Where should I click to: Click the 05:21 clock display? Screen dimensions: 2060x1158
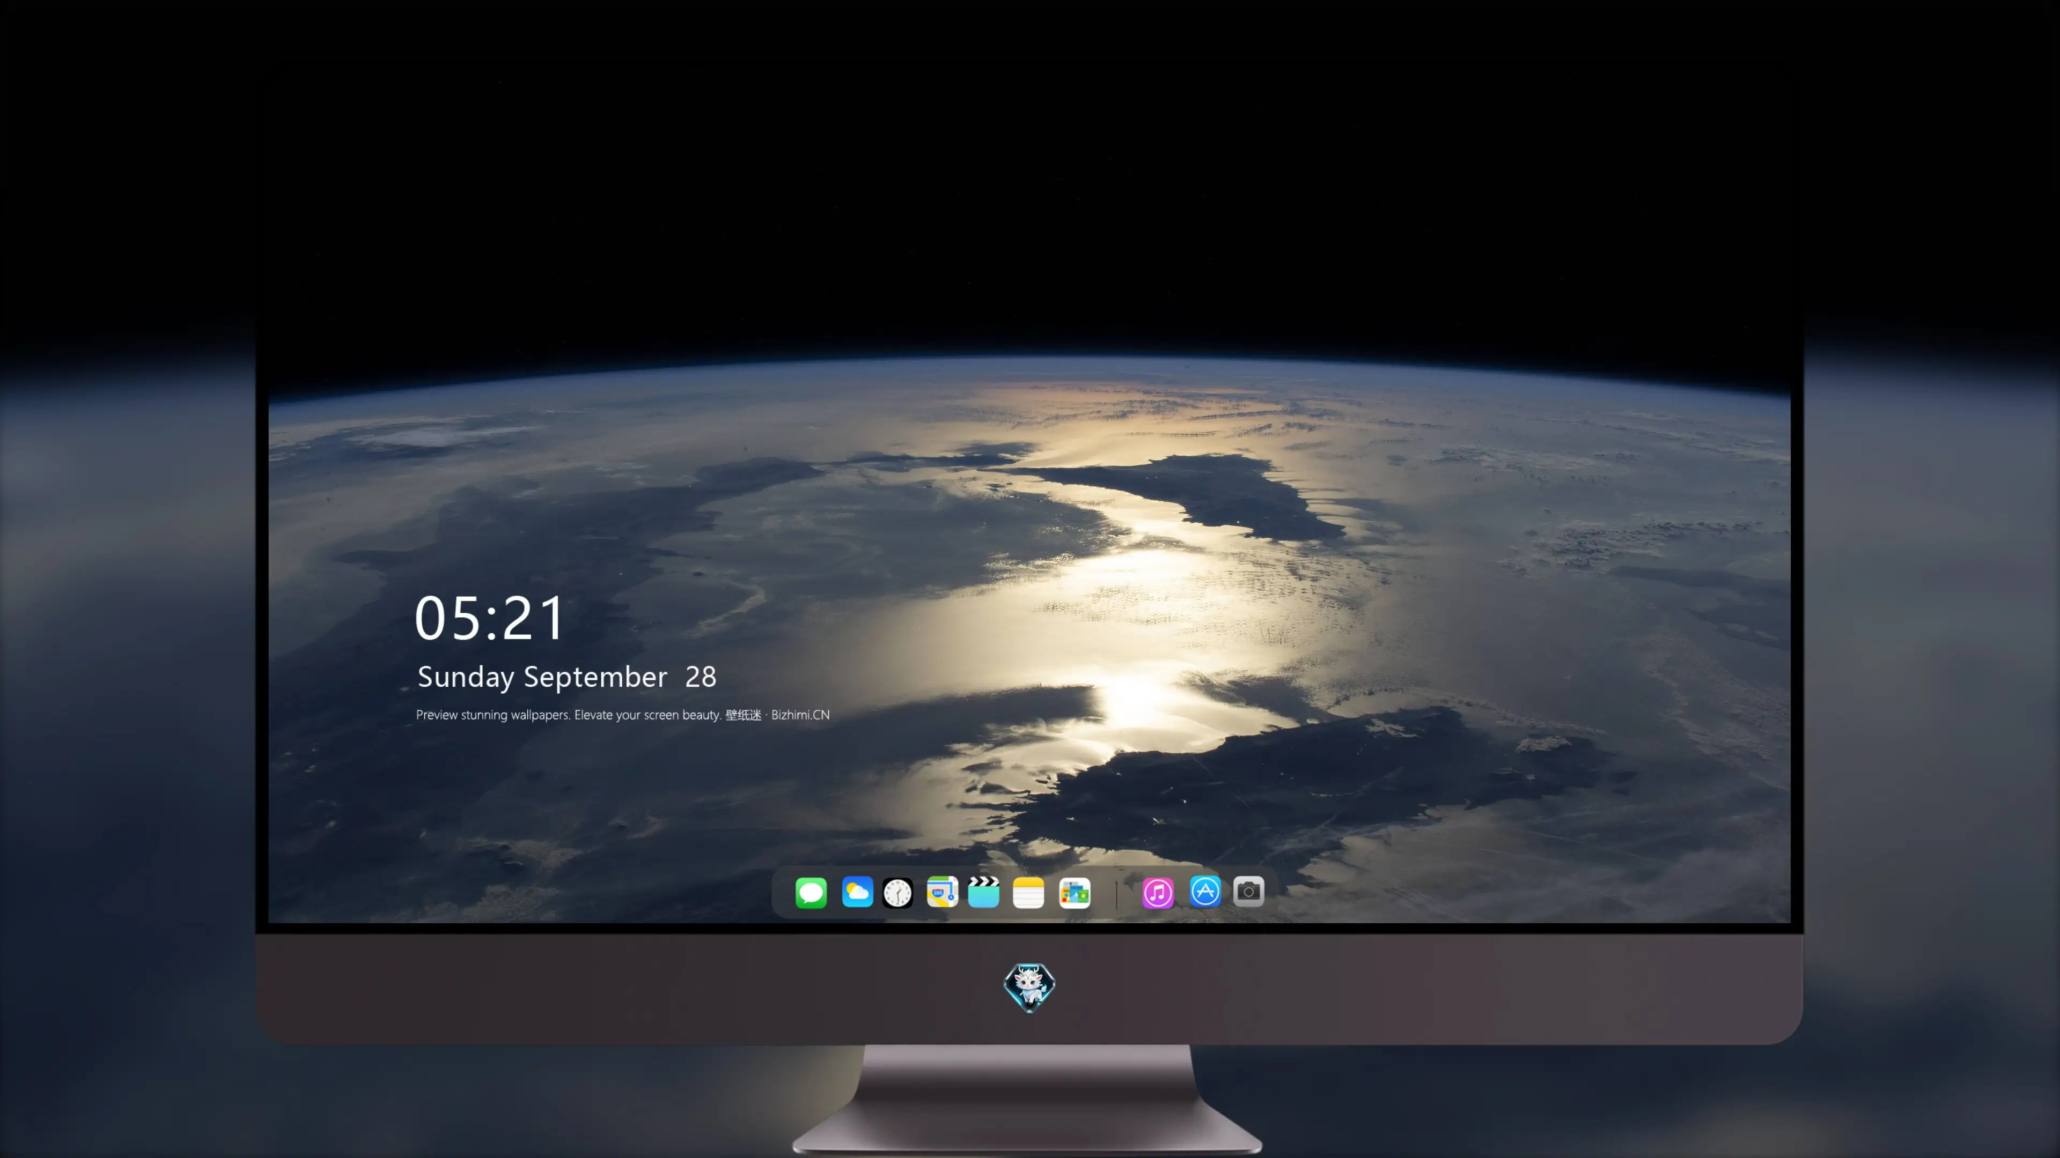pyautogui.click(x=490, y=618)
